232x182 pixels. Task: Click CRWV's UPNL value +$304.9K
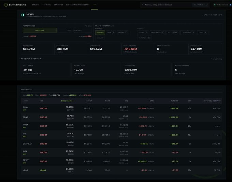(x=142, y=162)
